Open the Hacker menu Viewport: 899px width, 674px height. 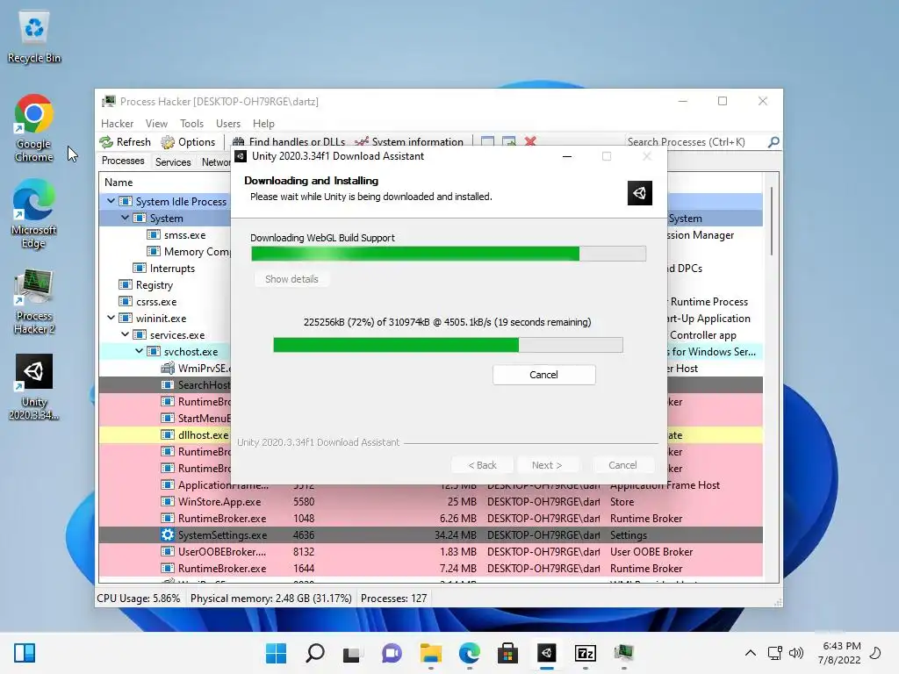[117, 123]
